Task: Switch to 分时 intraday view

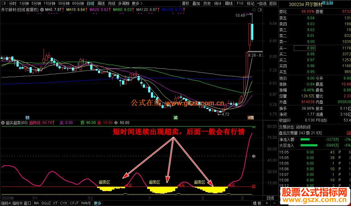Action: [x=12, y=3]
